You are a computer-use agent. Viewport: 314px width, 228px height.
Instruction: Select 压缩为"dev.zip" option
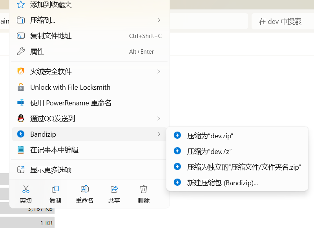tap(210, 136)
